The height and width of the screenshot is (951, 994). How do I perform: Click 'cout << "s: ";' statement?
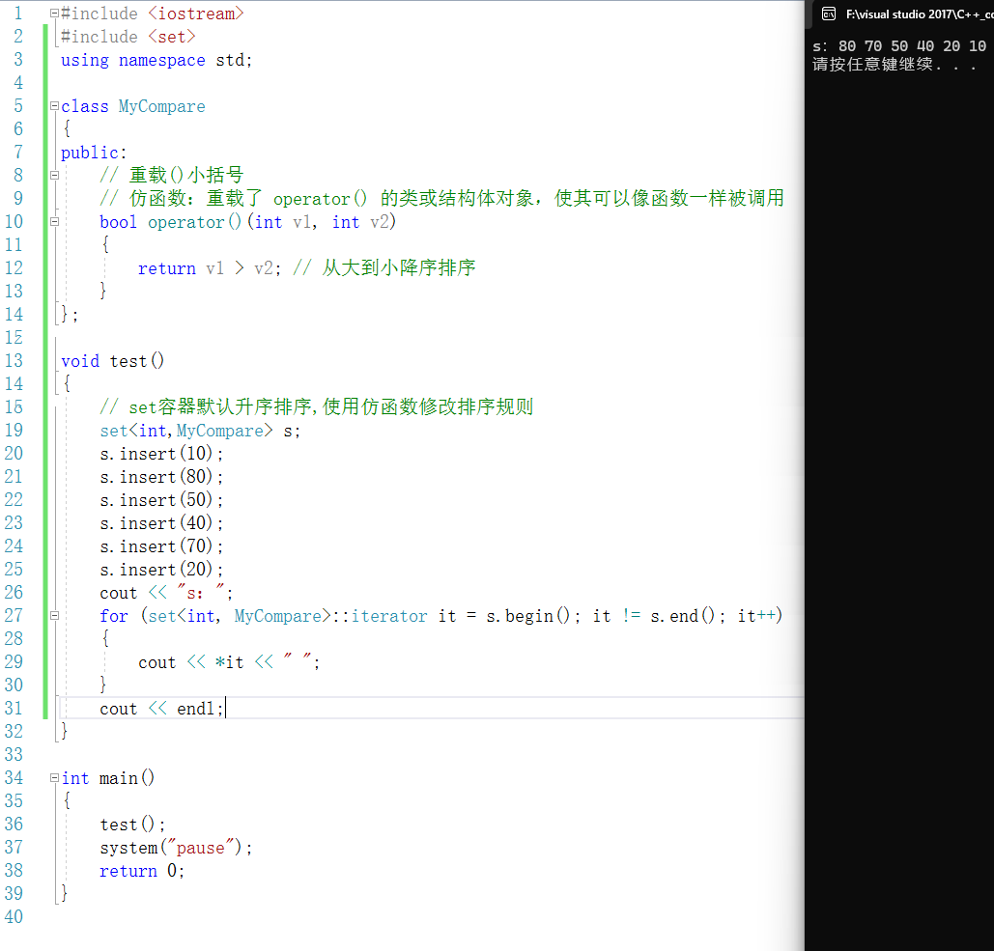tap(166, 593)
